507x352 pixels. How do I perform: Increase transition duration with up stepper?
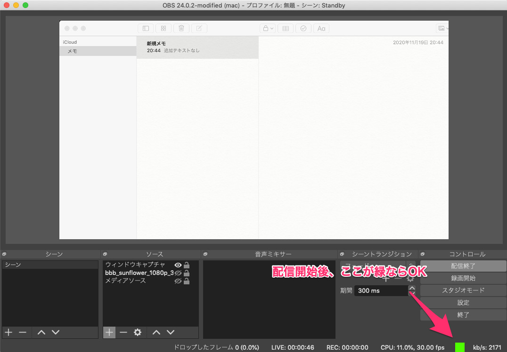tap(412, 288)
